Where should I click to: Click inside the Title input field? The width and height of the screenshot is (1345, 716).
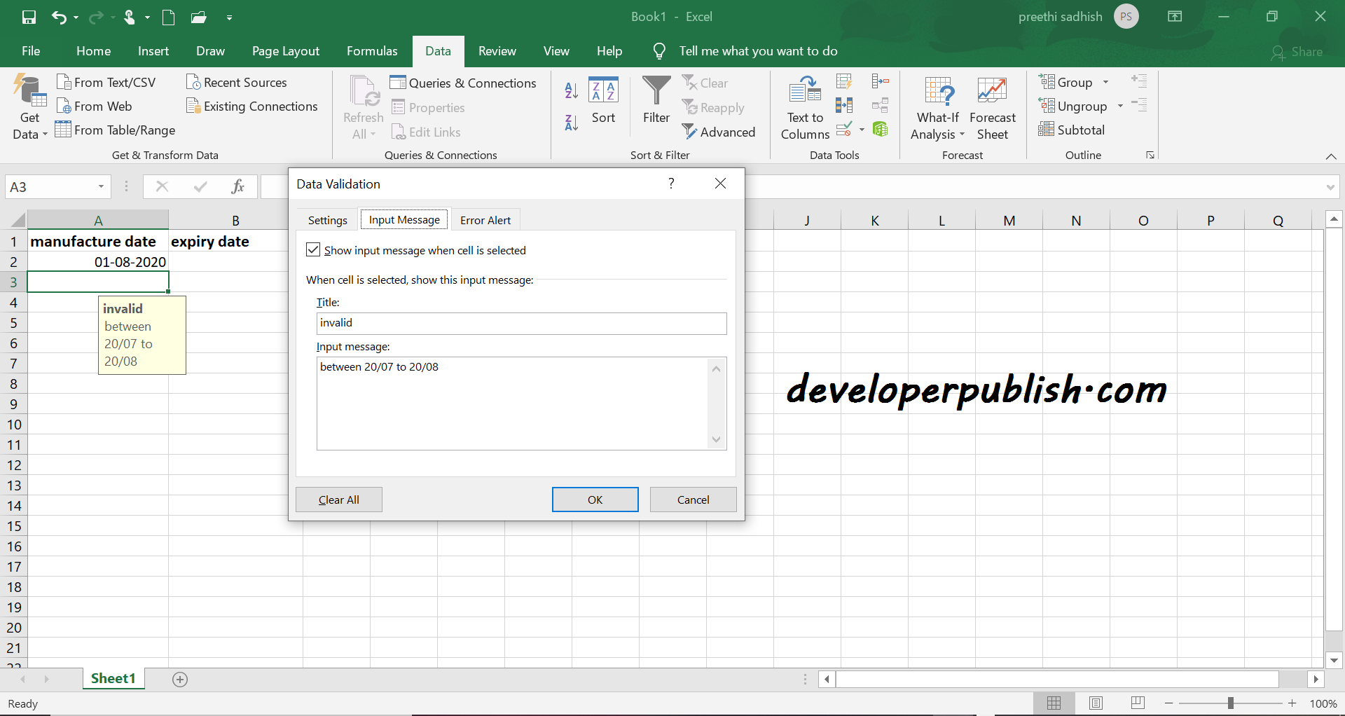521,323
